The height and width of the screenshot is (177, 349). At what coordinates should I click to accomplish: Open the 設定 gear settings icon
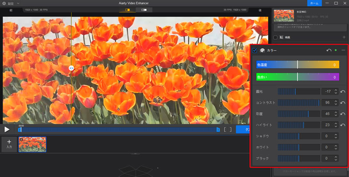point(4,3)
